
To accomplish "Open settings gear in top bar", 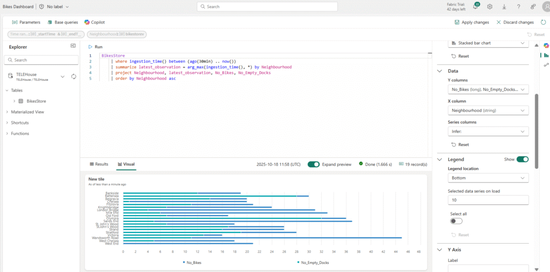I will [x=490, y=6].
